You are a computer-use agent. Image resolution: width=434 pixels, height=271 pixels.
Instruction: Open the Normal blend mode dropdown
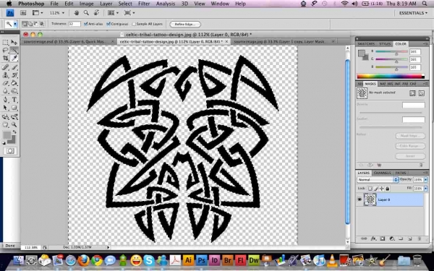click(x=378, y=179)
